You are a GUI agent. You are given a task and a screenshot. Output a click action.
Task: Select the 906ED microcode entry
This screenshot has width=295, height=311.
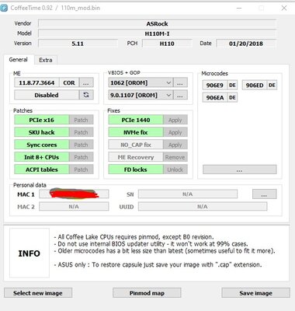tap(255, 86)
